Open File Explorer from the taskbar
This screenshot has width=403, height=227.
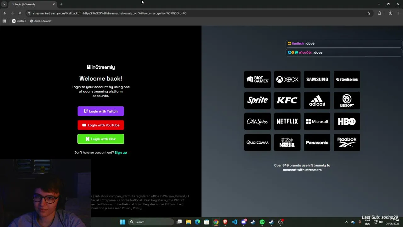coord(188,222)
